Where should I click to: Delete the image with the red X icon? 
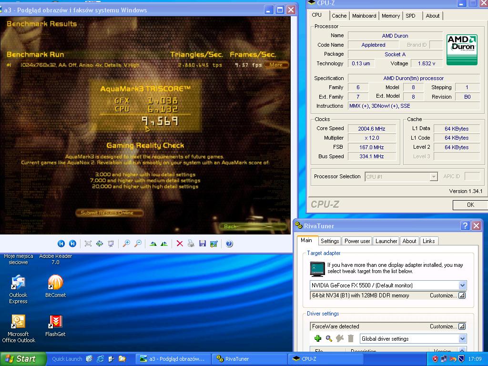[x=180, y=244]
